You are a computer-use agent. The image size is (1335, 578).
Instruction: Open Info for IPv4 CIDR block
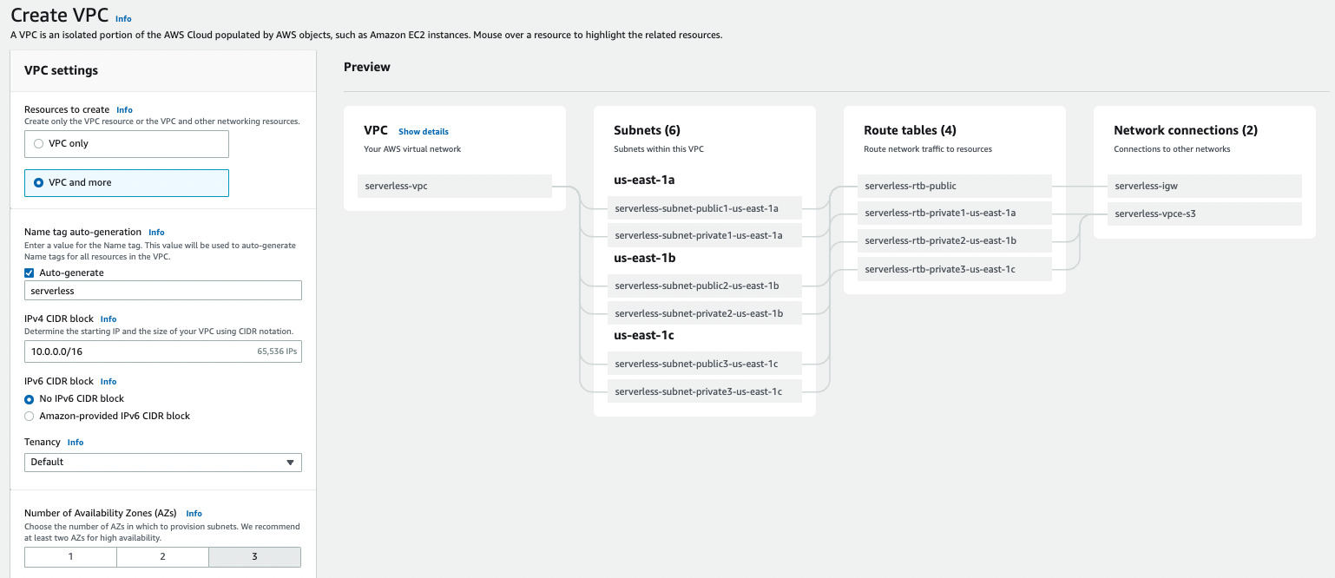108,319
